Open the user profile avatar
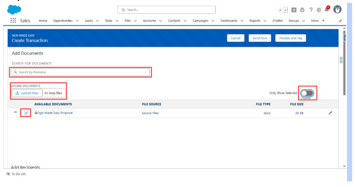 click(338, 9)
